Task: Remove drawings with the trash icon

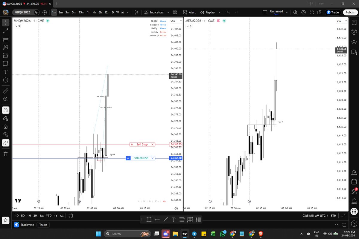Action: click(x=5, y=154)
